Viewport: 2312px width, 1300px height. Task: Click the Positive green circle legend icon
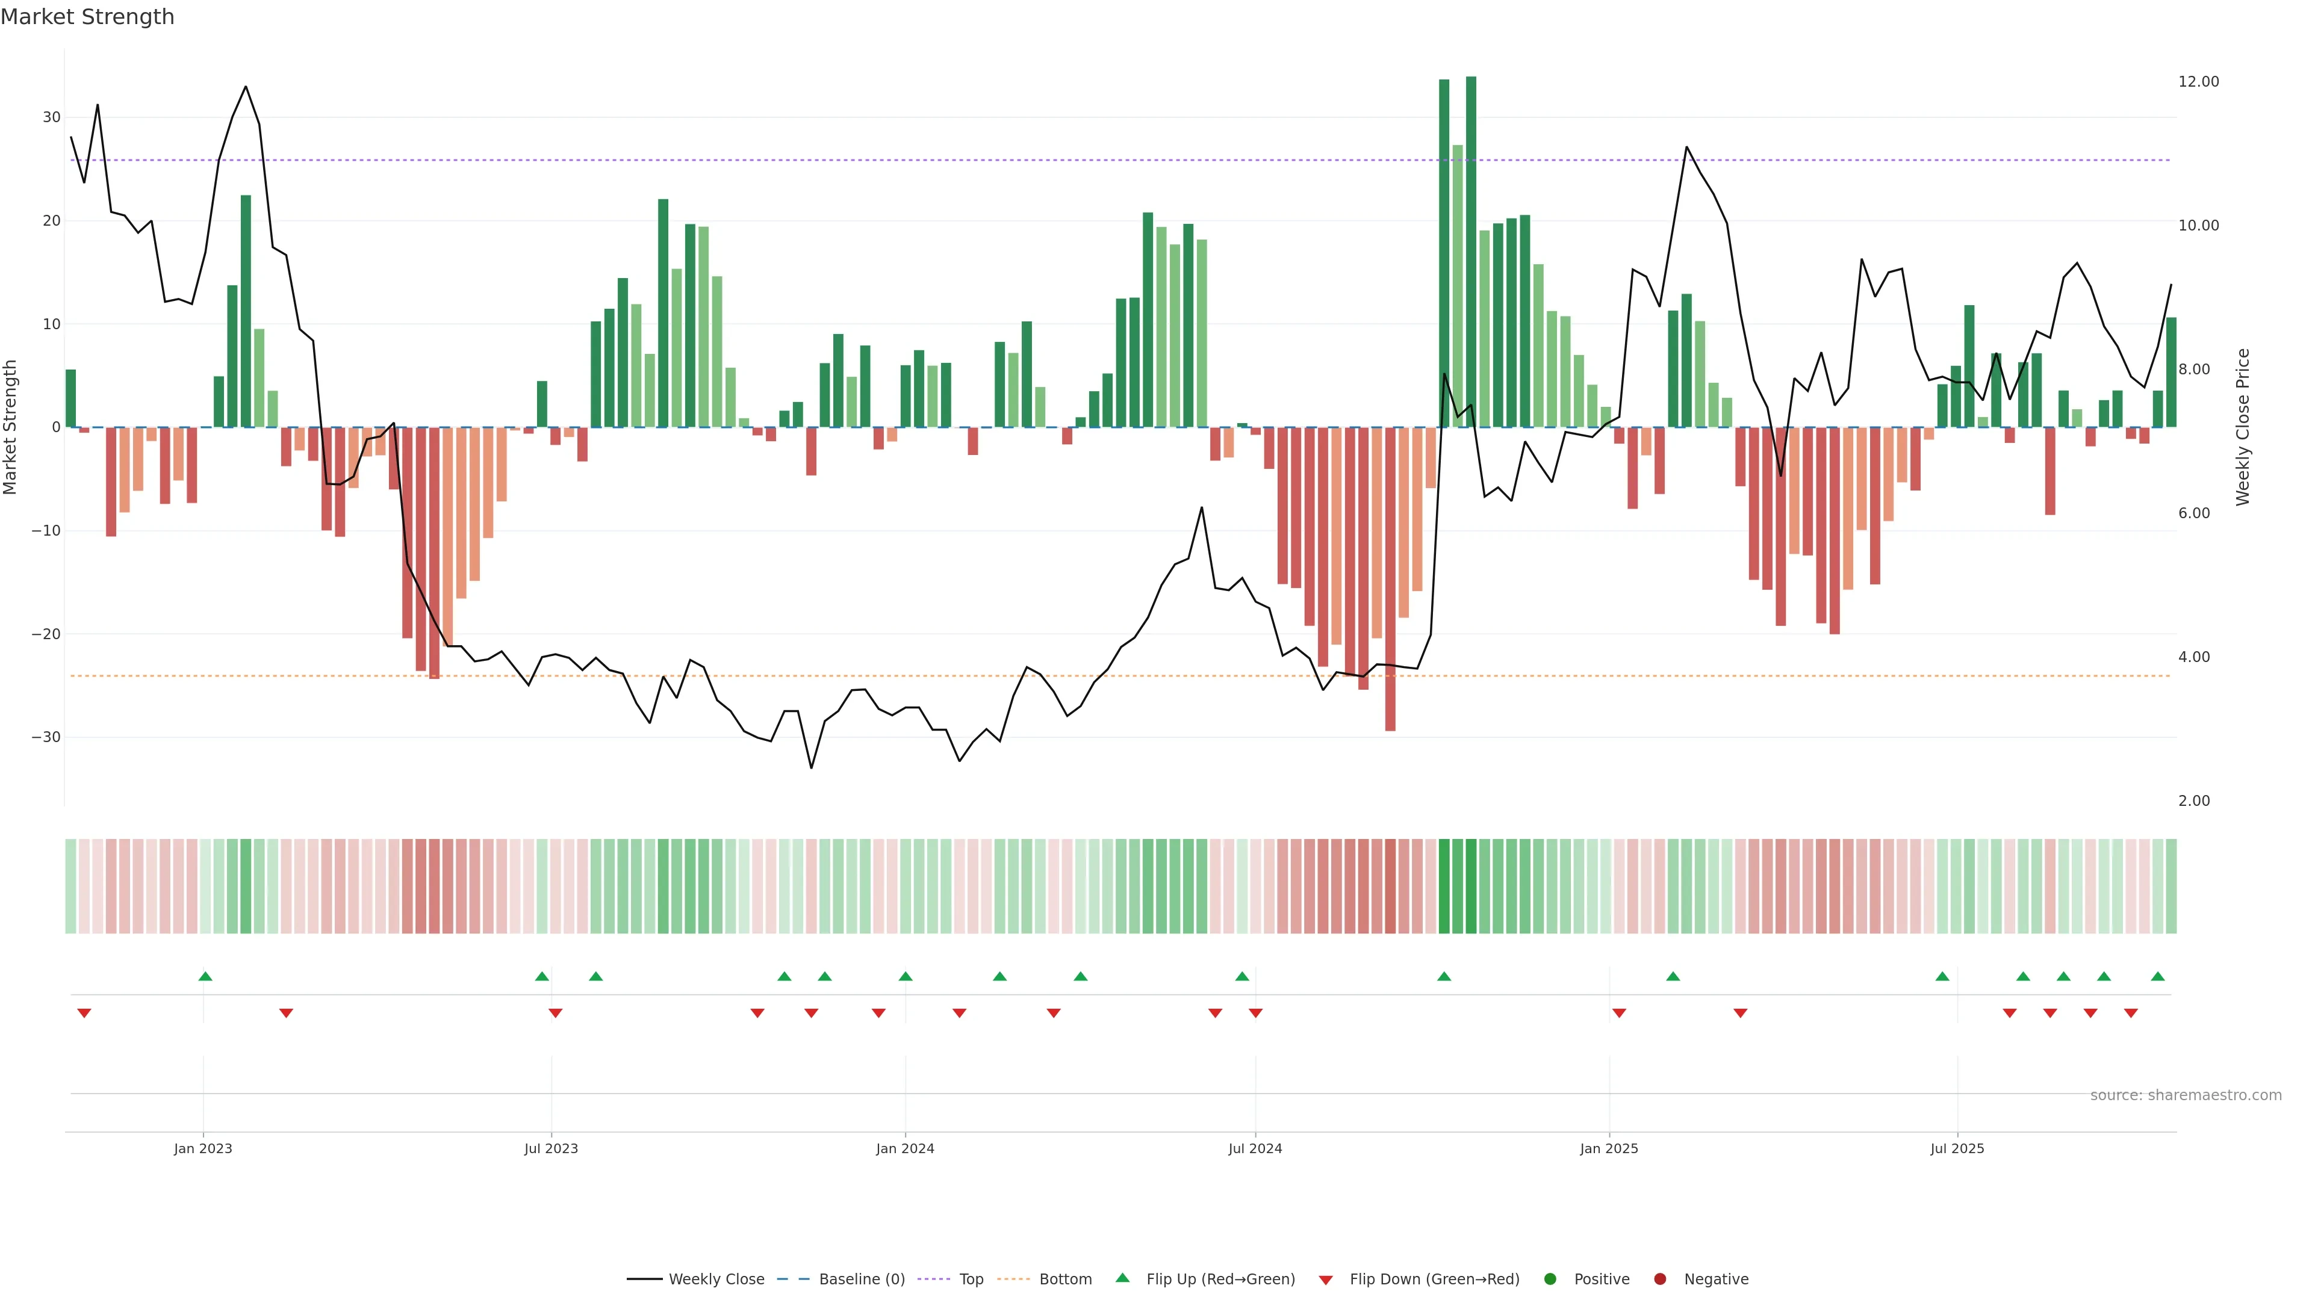(x=1550, y=1280)
